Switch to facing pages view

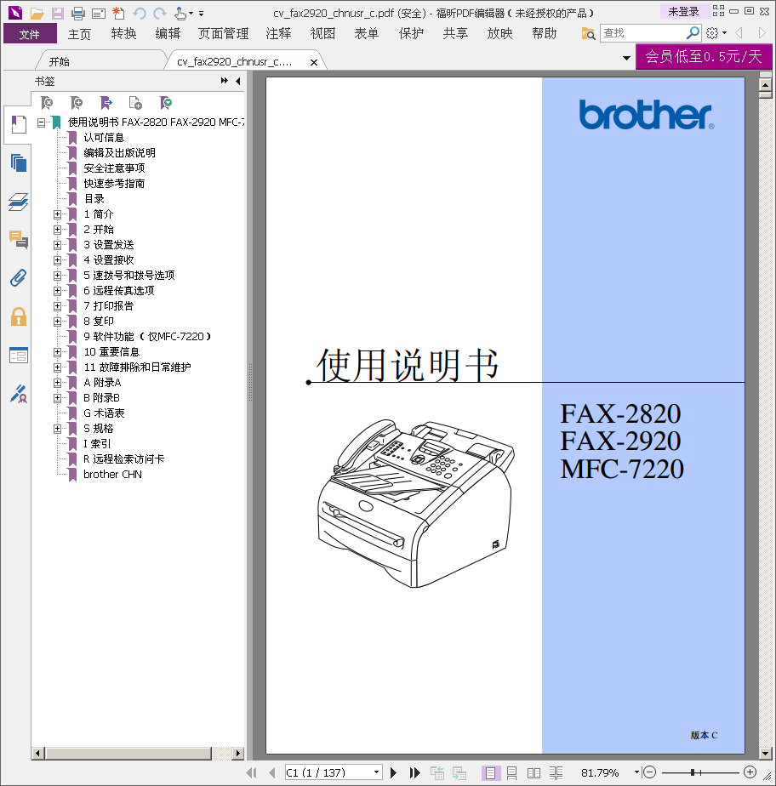click(x=533, y=773)
